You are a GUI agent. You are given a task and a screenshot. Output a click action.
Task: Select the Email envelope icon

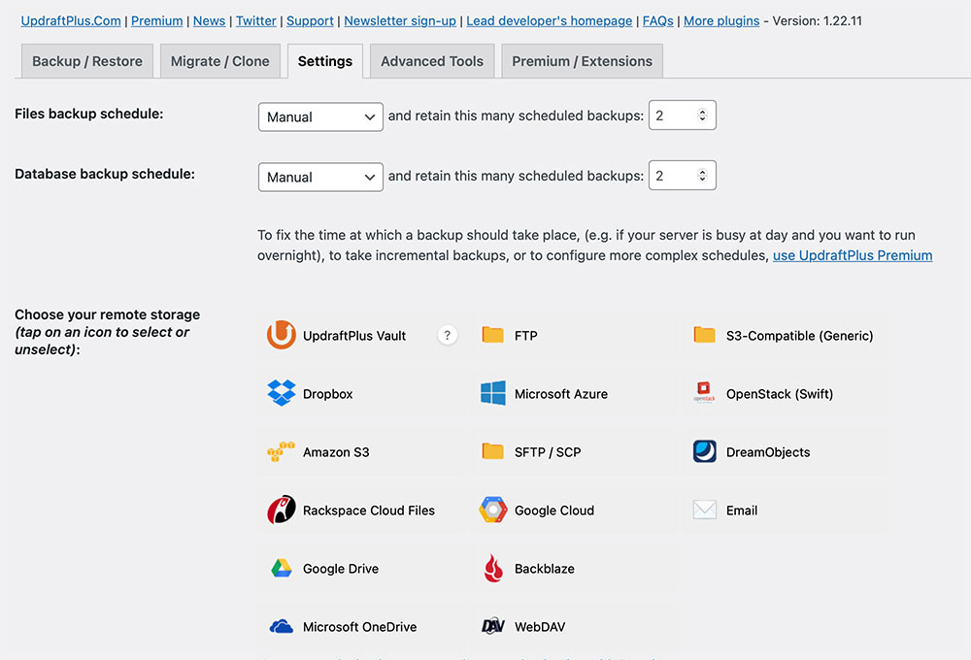[705, 510]
